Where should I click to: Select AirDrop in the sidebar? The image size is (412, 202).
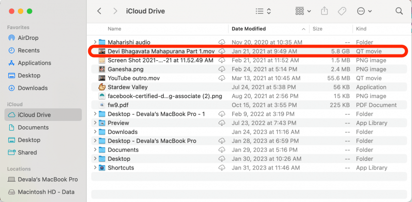click(28, 38)
